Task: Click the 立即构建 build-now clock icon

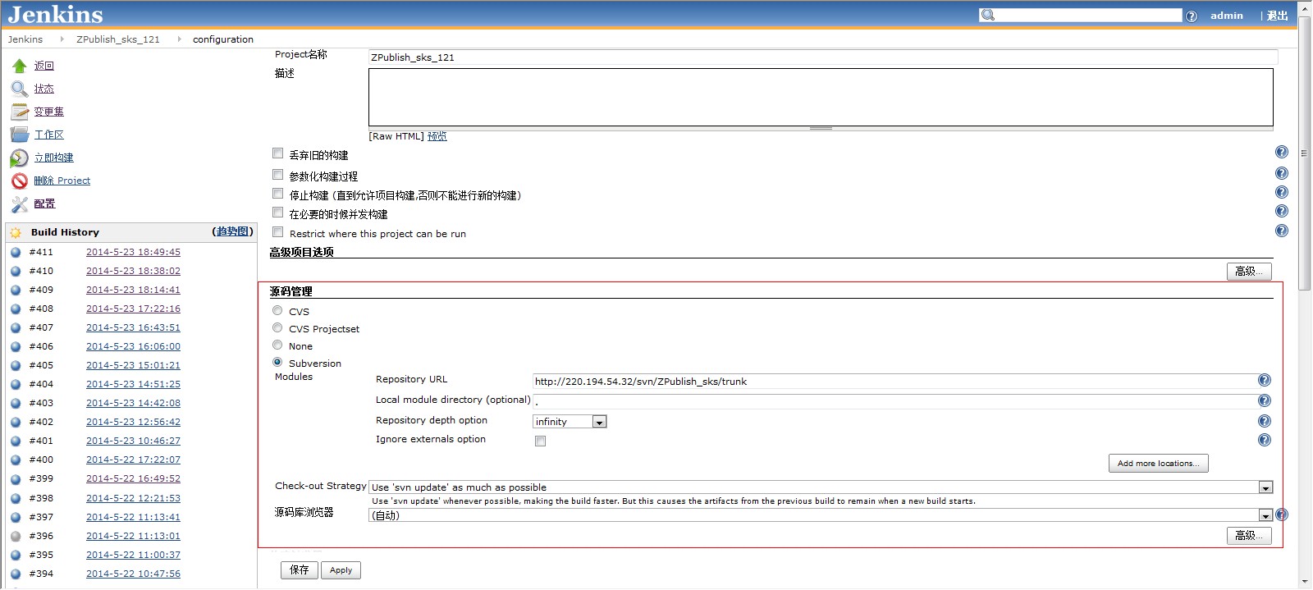Action: click(x=20, y=158)
